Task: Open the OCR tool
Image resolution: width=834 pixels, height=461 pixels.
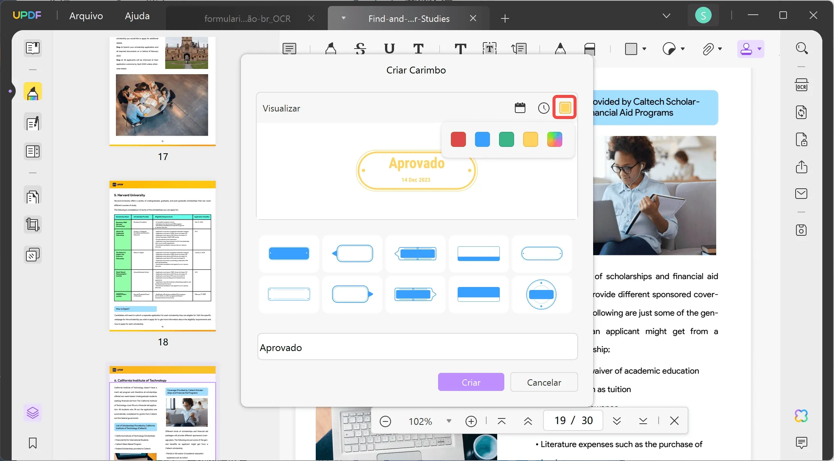Action: [802, 84]
